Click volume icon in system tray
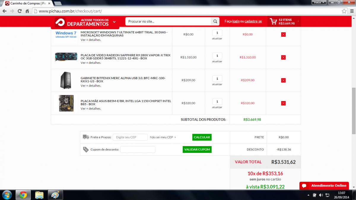Screen dimensions: 356x200 [321, 195]
